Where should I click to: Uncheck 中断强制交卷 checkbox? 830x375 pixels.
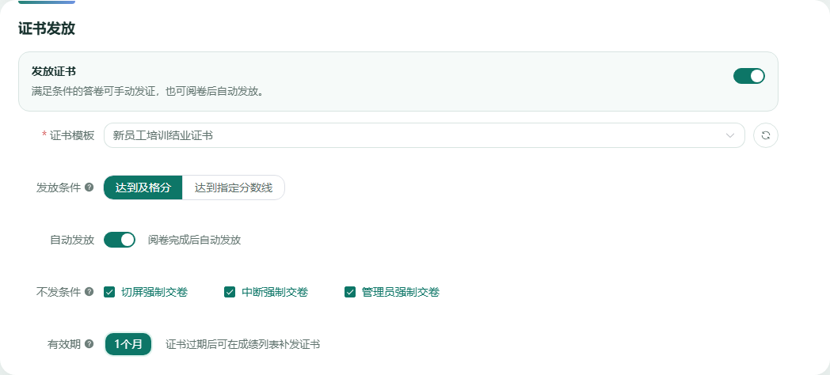pyautogui.click(x=230, y=292)
